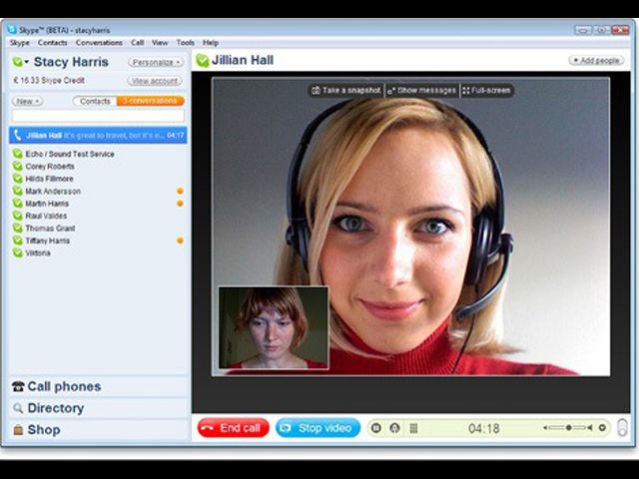639x479 pixels.
Task: Open the View menu
Action: point(160,43)
